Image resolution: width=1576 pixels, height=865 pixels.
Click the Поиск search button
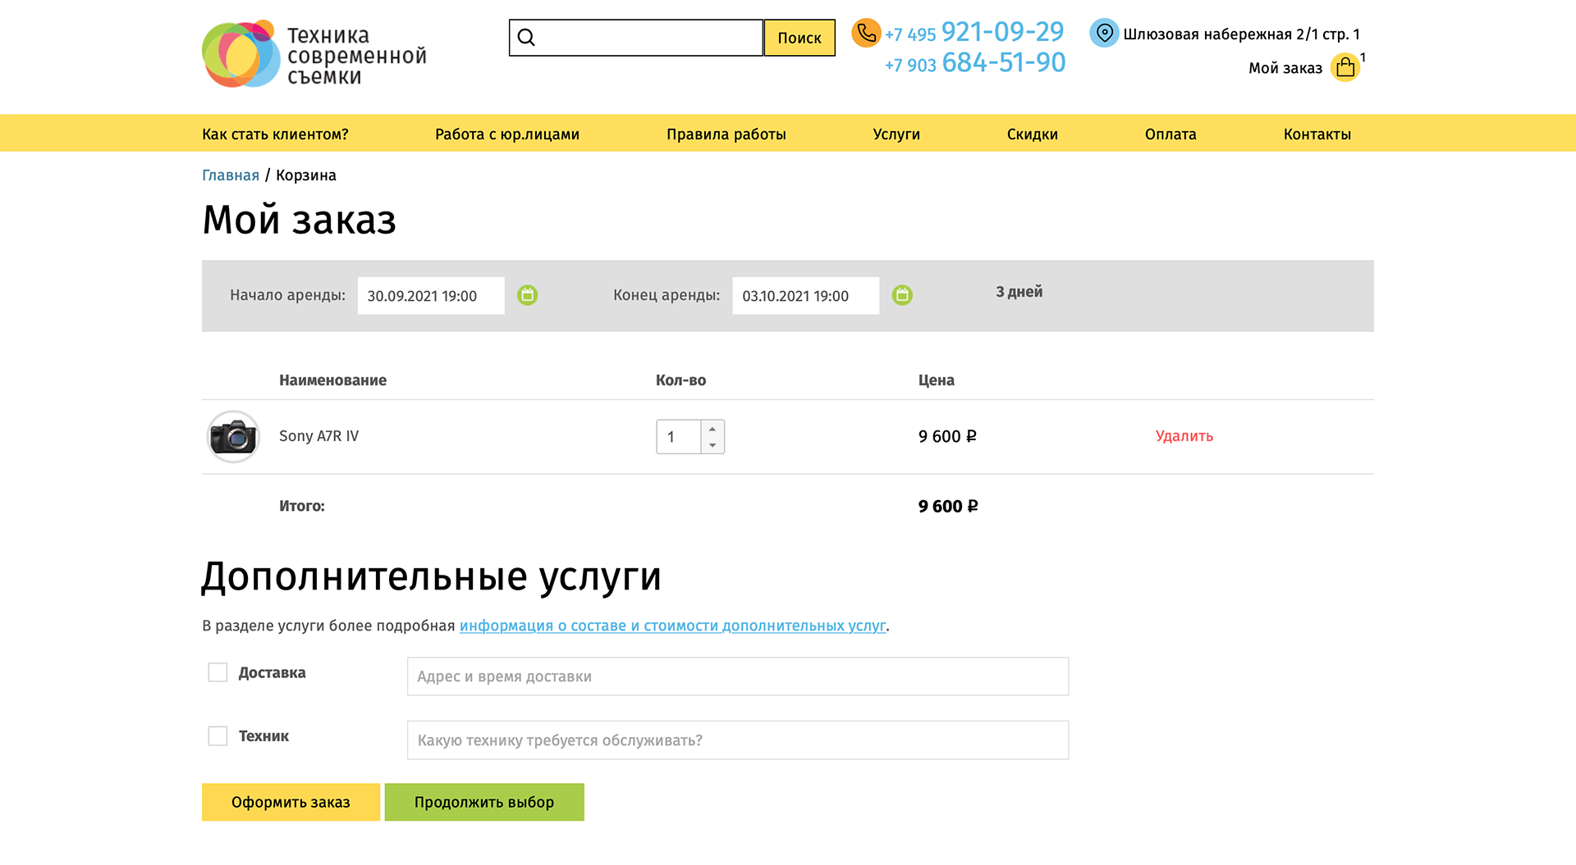coord(799,37)
